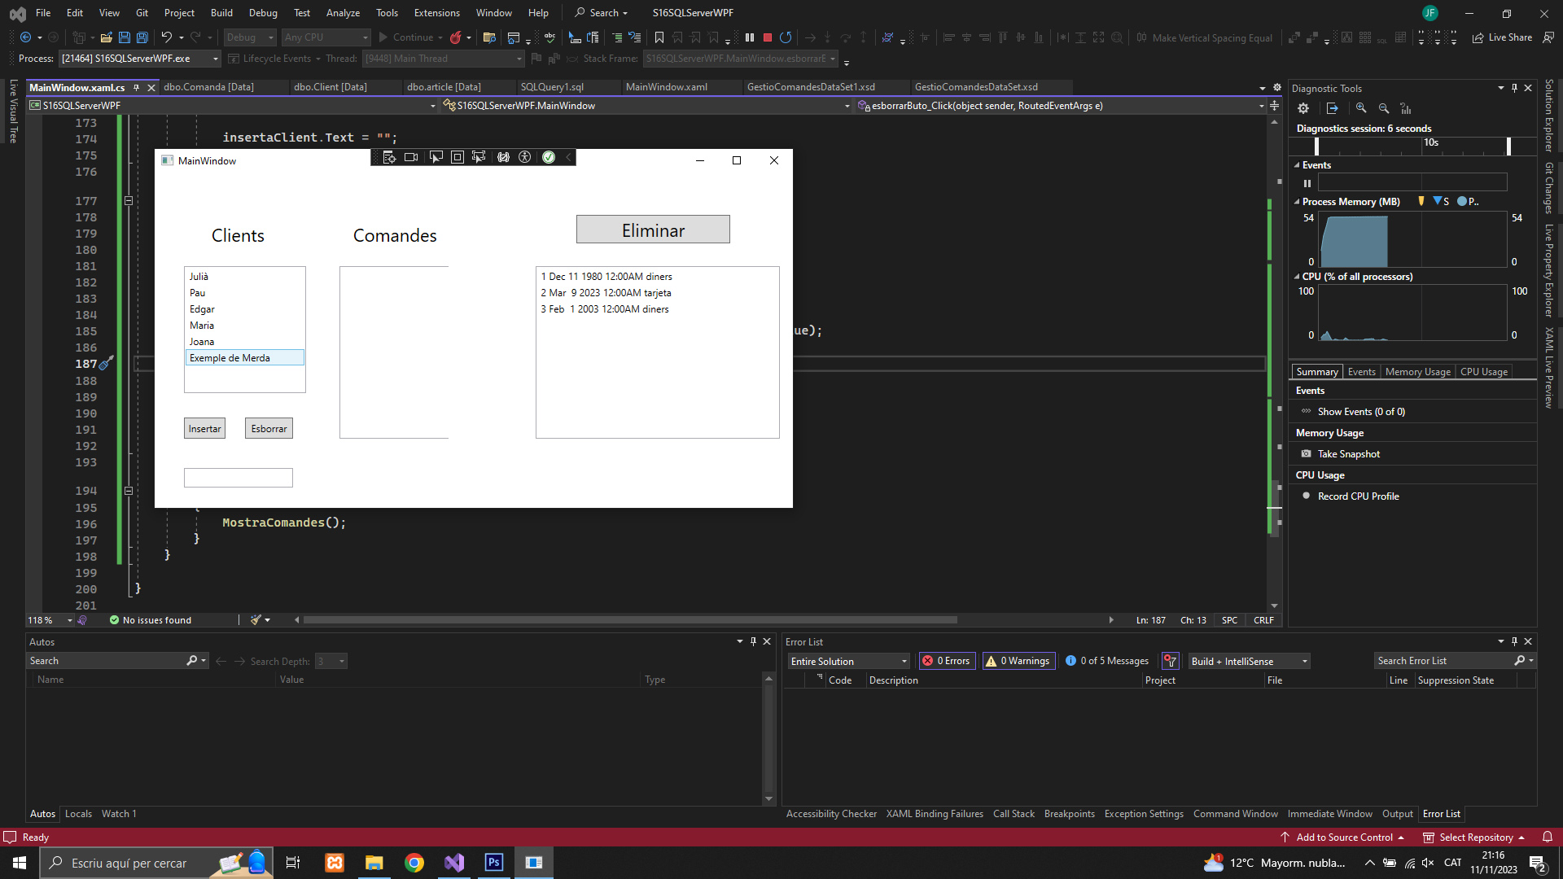Open Visual Studio from Windows taskbar
This screenshot has width=1563, height=879.
[454, 863]
